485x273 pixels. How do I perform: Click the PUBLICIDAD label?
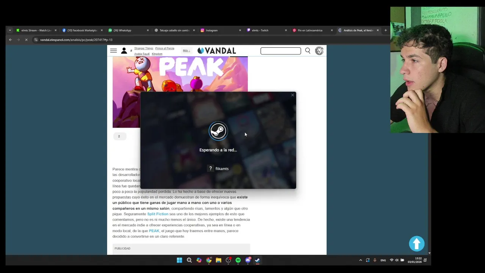(122, 248)
